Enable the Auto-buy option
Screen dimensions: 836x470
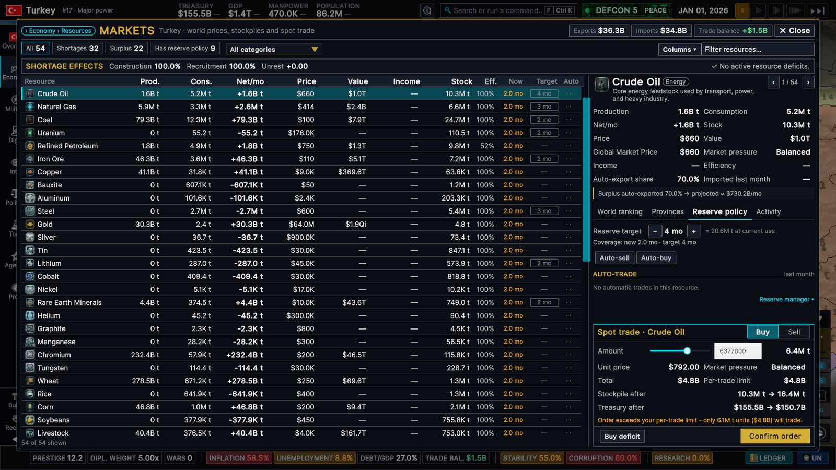pyautogui.click(x=656, y=258)
